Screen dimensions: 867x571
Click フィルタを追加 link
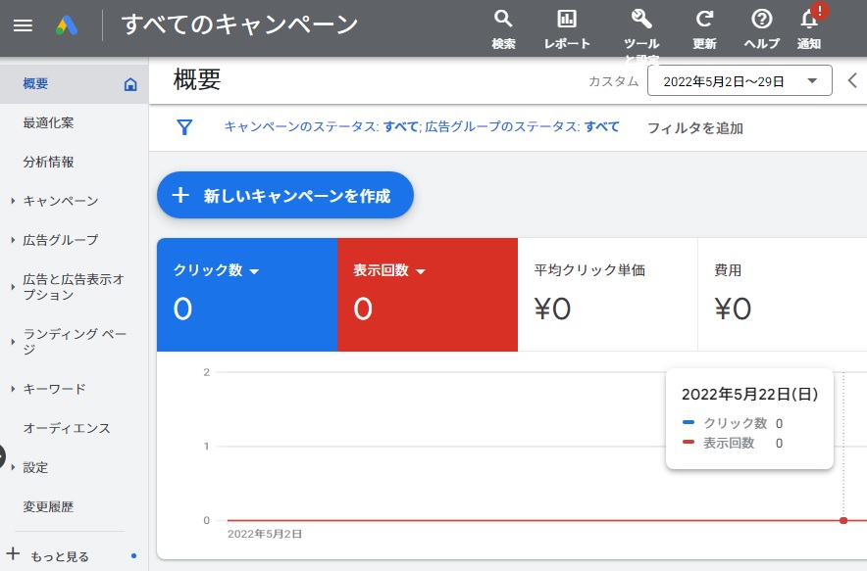[x=694, y=127]
